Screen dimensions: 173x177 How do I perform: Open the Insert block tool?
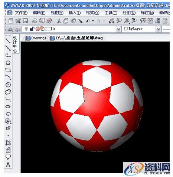(x=8, y=121)
